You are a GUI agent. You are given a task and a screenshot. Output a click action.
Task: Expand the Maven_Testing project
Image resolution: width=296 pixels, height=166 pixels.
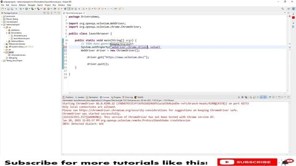tap(2, 19)
